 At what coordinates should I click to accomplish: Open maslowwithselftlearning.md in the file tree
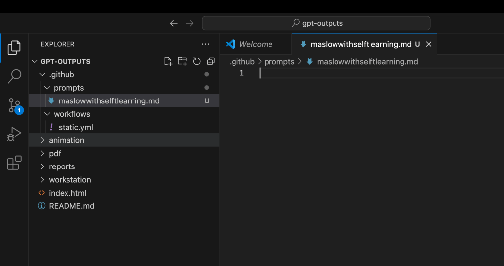[124, 101]
